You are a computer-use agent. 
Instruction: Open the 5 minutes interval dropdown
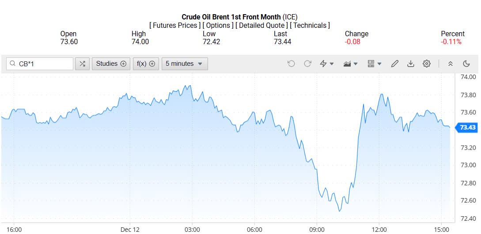click(x=184, y=64)
